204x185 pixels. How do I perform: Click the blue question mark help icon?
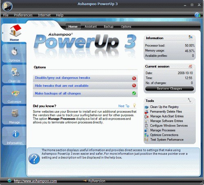34,159
